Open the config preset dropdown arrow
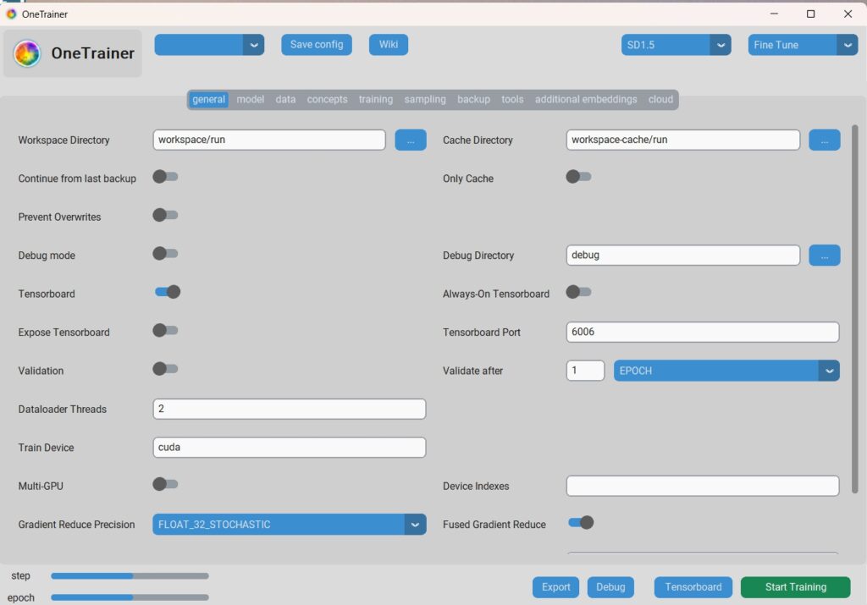This screenshot has width=867, height=605. click(253, 45)
